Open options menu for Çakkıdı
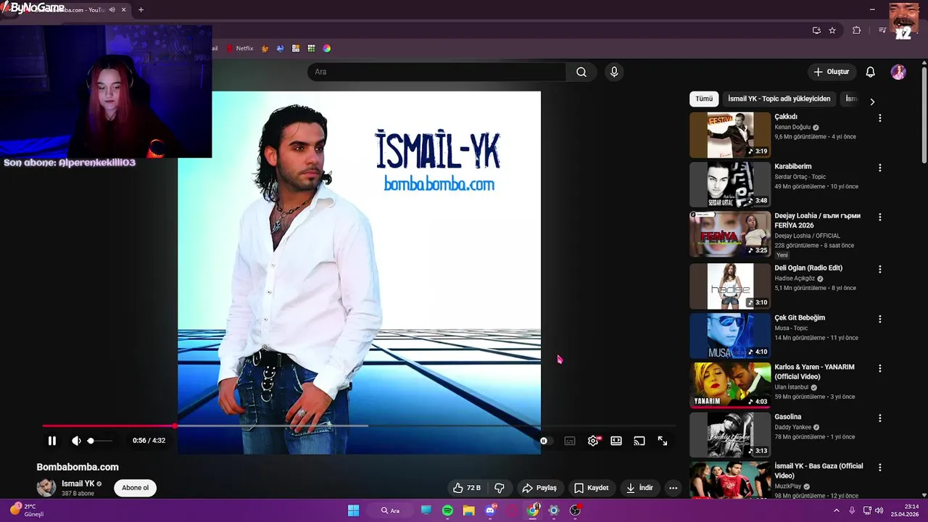 click(x=880, y=117)
